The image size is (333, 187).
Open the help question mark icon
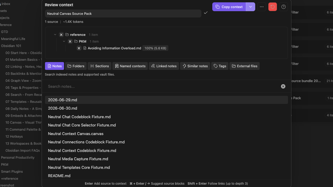tap(284, 7)
